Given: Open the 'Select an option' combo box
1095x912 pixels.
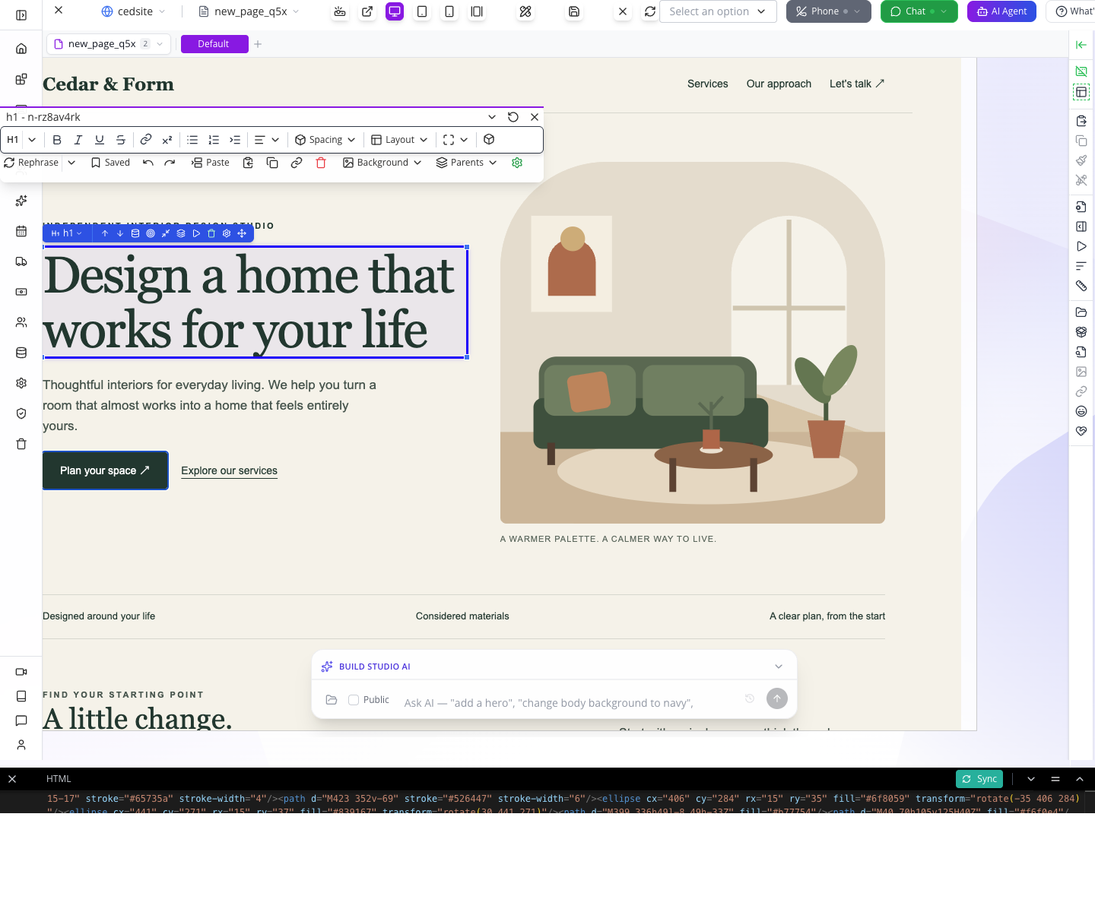Looking at the screenshot, I should pyautogui.click(x=718, y=11).
